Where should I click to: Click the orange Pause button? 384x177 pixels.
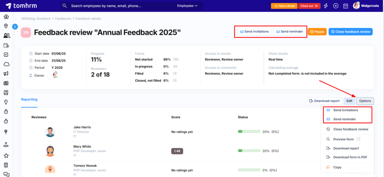click(x=317, y=32)
